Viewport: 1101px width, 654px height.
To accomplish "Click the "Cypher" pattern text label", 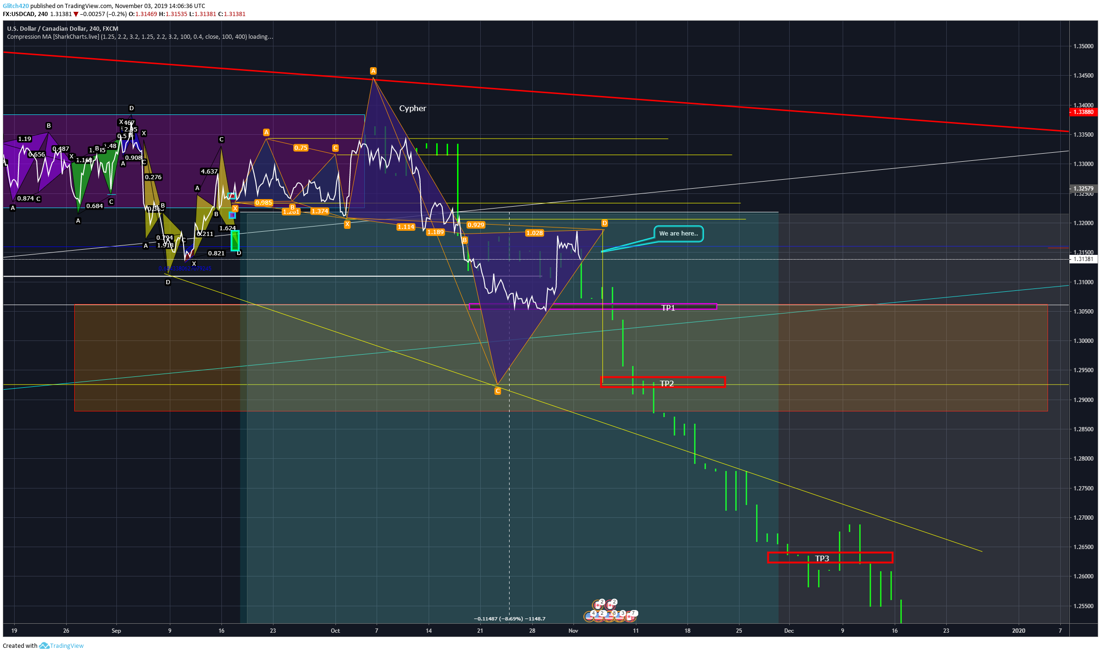I will click(413, 108).
